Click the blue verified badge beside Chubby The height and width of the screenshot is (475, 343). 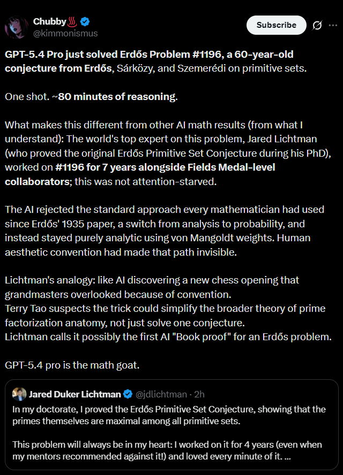pyautogui.click(x=85, y=22)
